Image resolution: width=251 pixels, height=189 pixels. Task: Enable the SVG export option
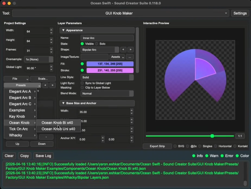point(175,146)
